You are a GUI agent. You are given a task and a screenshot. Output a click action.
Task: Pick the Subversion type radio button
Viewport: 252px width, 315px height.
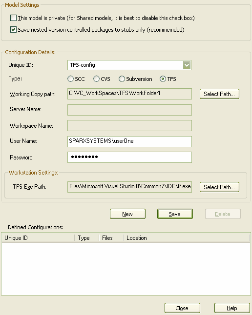tap(122, 79)
